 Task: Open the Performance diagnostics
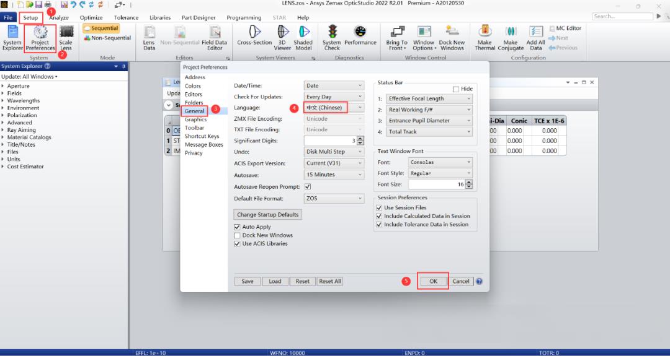click(x=360, y=35)
